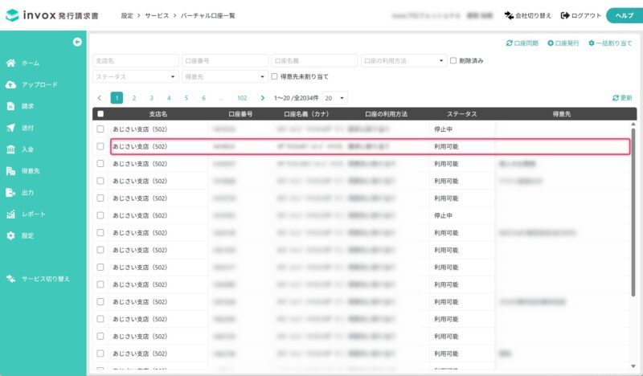
Task: Select 得意先 in the sidebar menu
Action: point(31,171)
